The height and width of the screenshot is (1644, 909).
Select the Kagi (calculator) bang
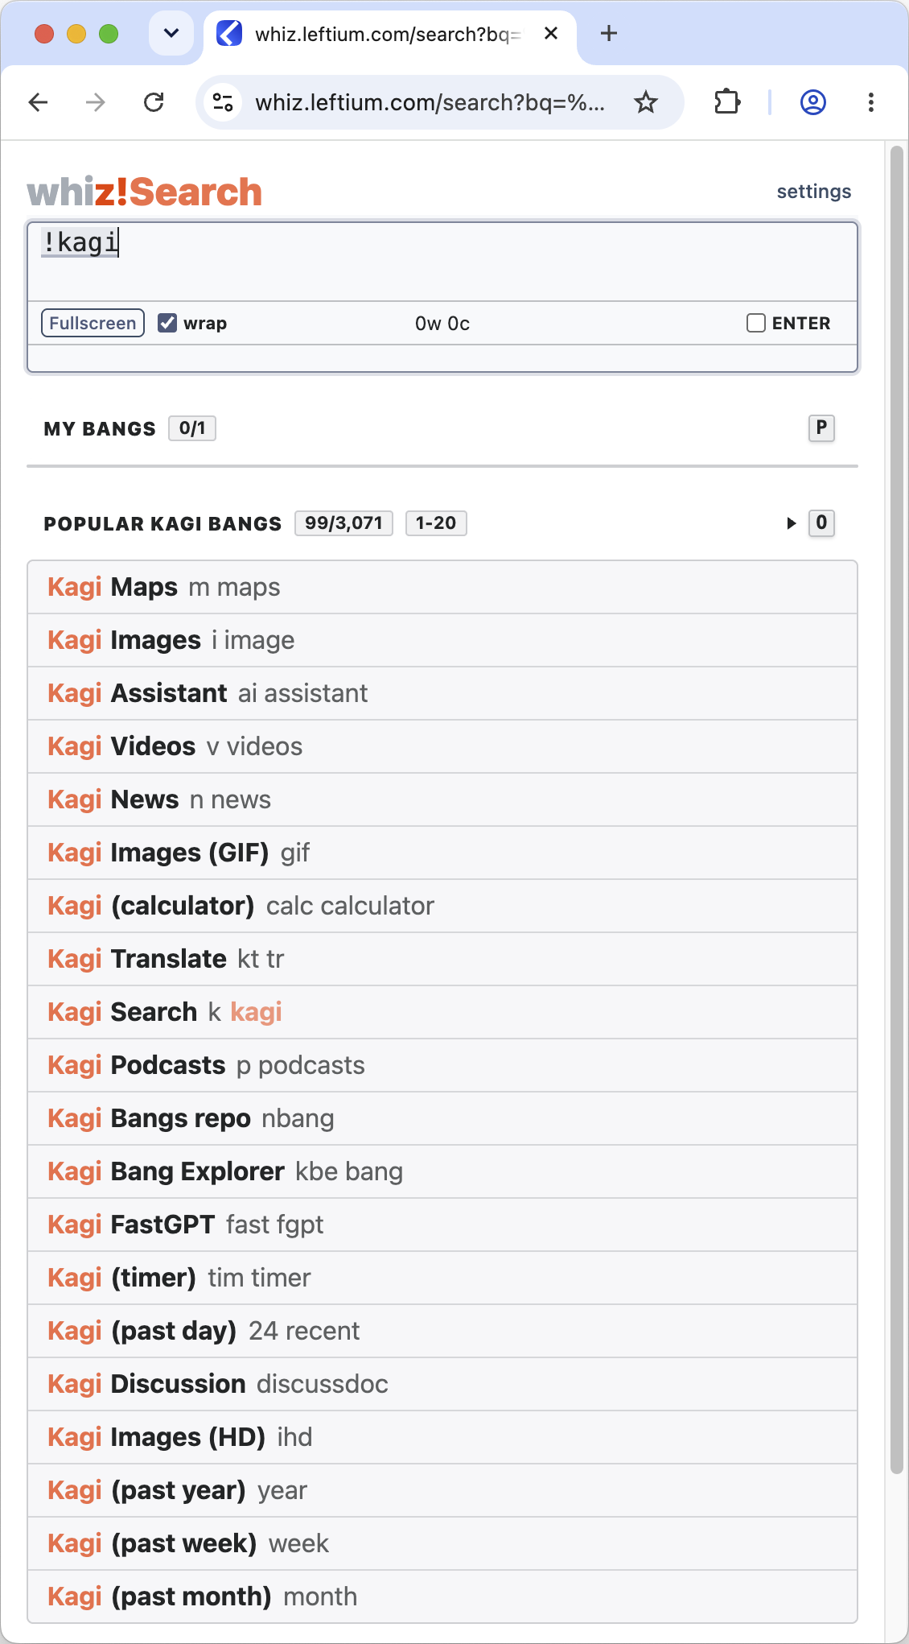pos(442,906)
